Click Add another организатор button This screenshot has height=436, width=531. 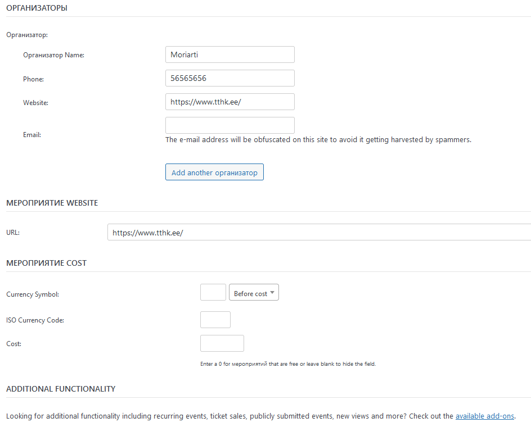click(214, 172)
